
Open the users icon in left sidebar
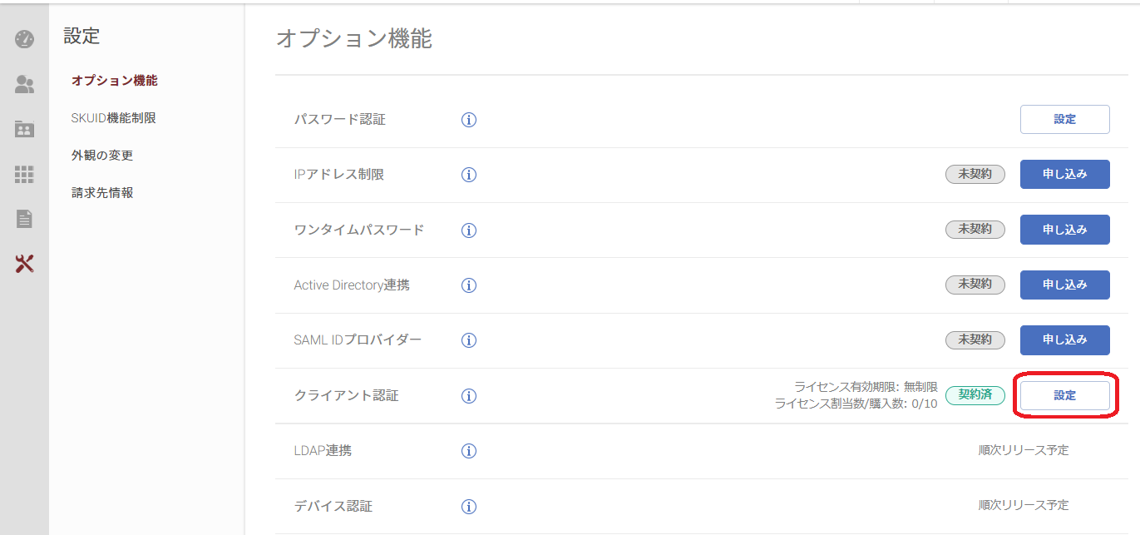(x=24, y=84)
